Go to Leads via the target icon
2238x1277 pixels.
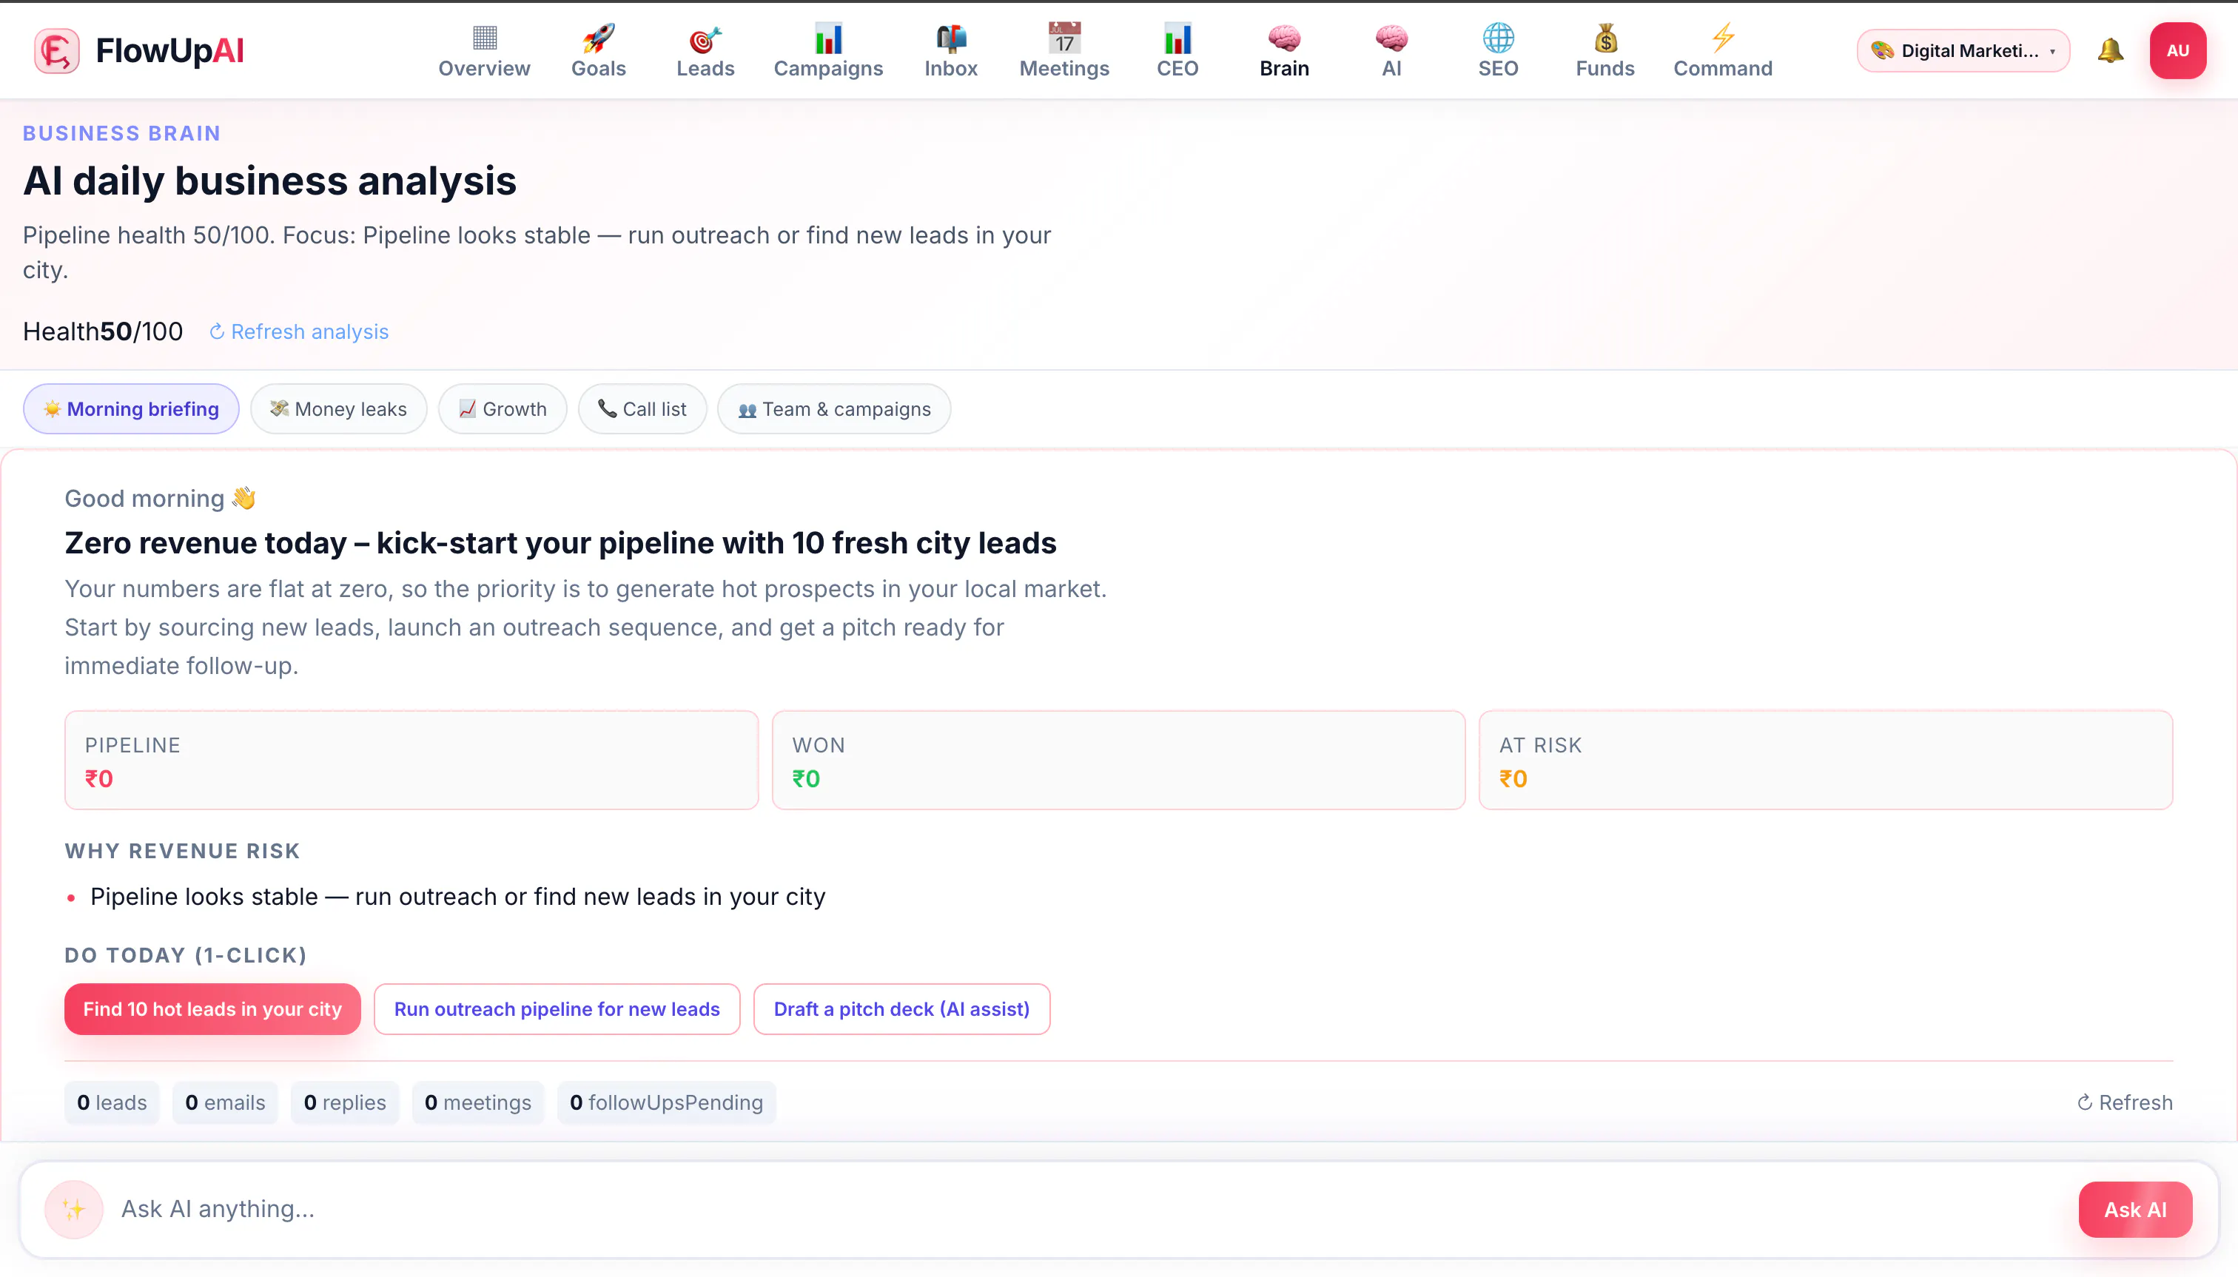click(705, 38)
